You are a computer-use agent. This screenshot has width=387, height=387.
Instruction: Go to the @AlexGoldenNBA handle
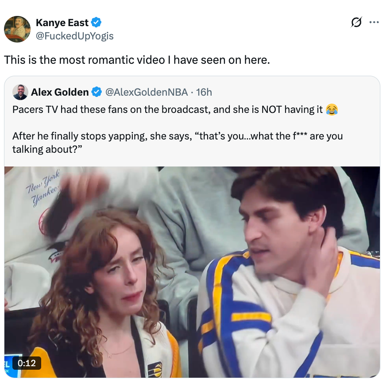click(x=146, y=92)
